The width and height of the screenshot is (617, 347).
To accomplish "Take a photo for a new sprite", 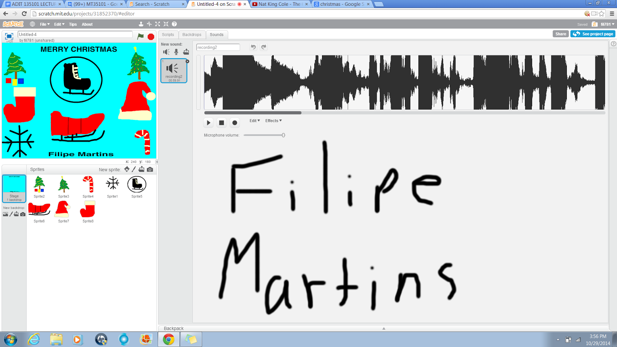I will click(x=150, y=169).
